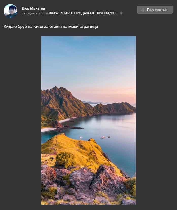Open the attached landscape photo
This screenshot has width=177, height=210.
click(88, 121)
